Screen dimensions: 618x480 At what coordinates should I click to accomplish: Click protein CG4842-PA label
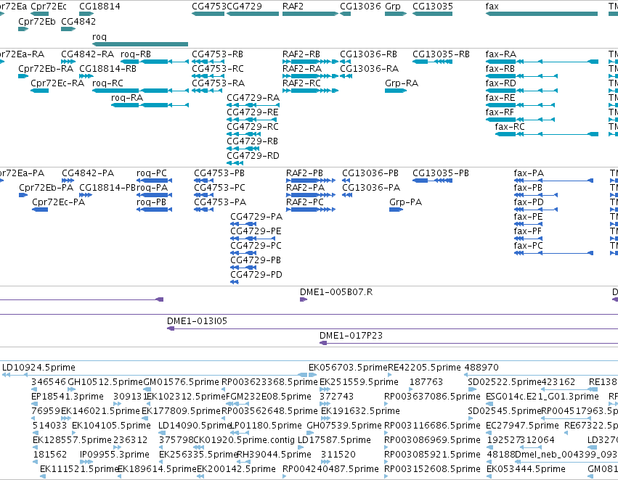point(88,173)
